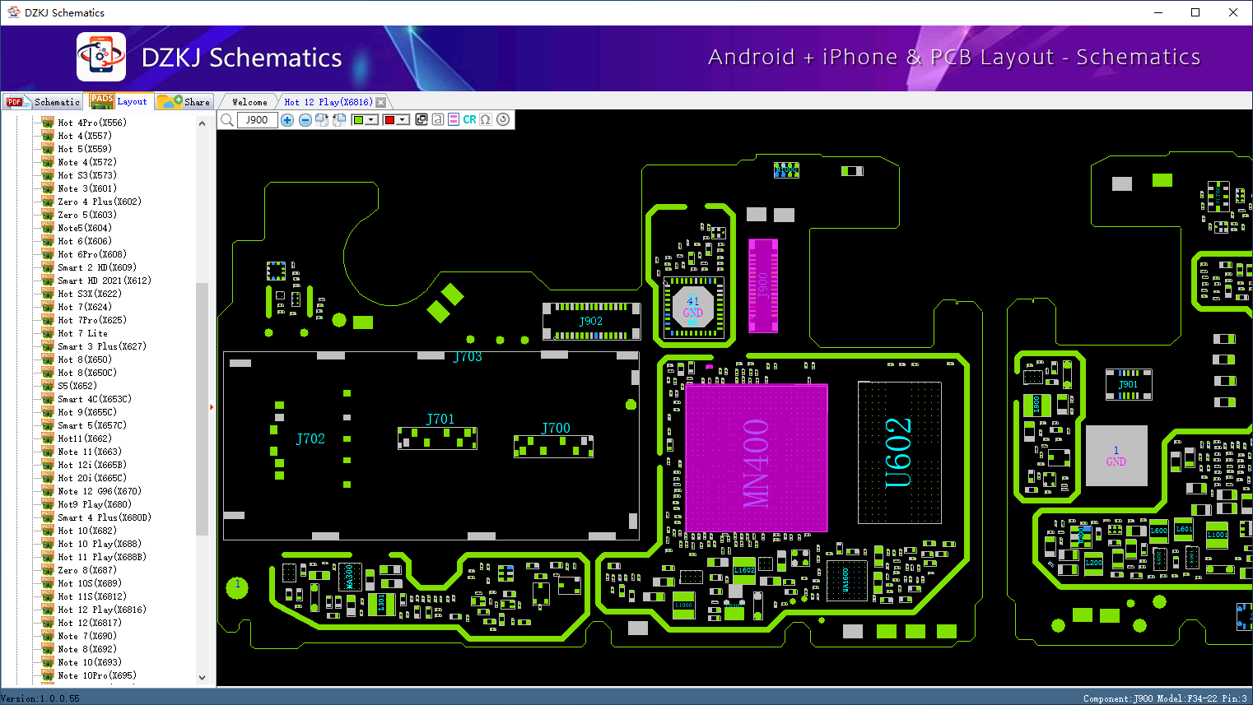Open Note 10Pro(X695) from the tree
The image size is (1253, 705).
point(97,675)
